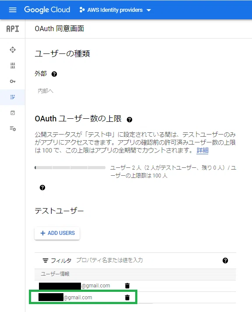Select the OAuth consent screen sidebar icon
252x312 pixels.
[13, 97]
